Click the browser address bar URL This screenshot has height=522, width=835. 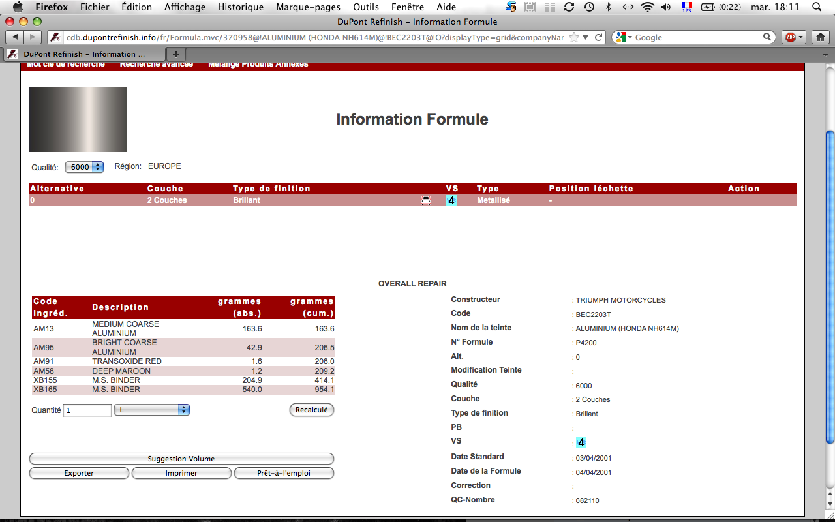315,38
